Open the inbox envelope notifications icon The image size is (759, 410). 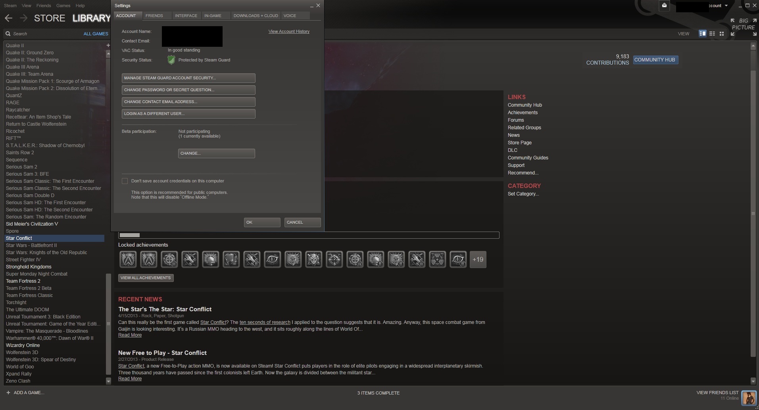coord(664,6)
